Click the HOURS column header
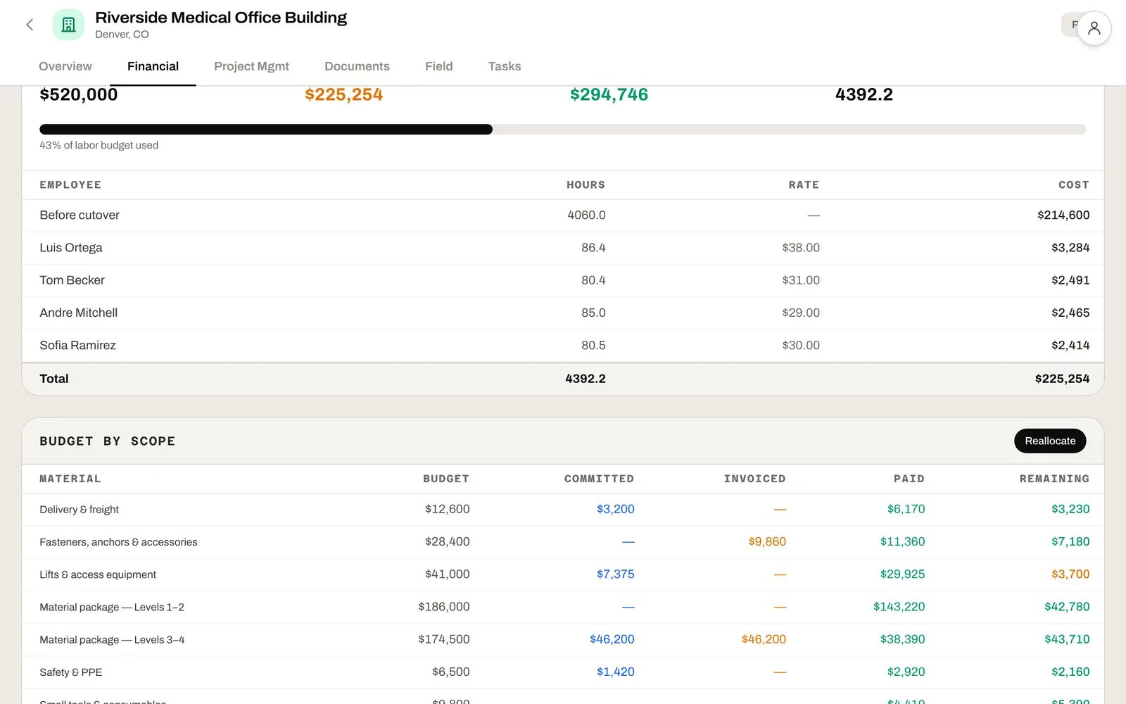Viewport: 1126px width, 704px height. (586, 185)
